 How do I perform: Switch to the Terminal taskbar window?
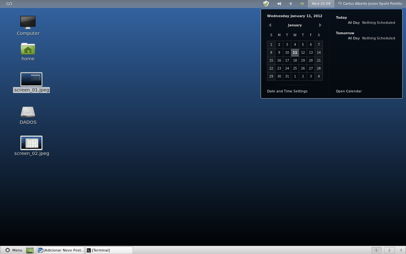click(x=109, y=250)
